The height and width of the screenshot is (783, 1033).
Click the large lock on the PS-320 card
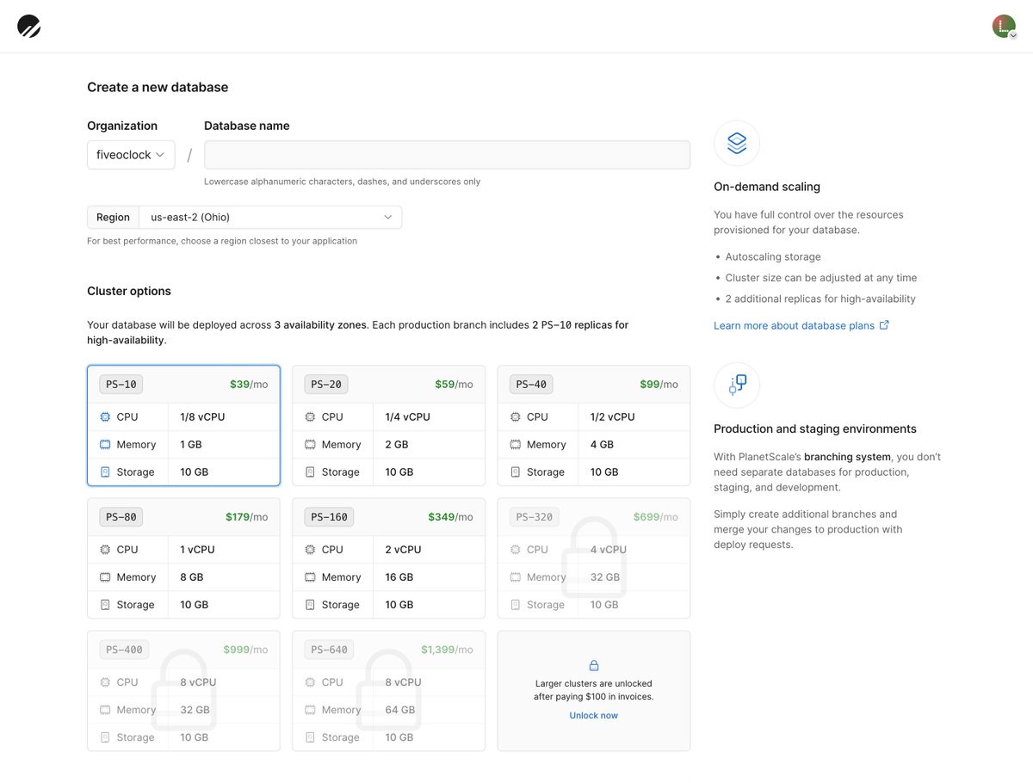point(593,557)
